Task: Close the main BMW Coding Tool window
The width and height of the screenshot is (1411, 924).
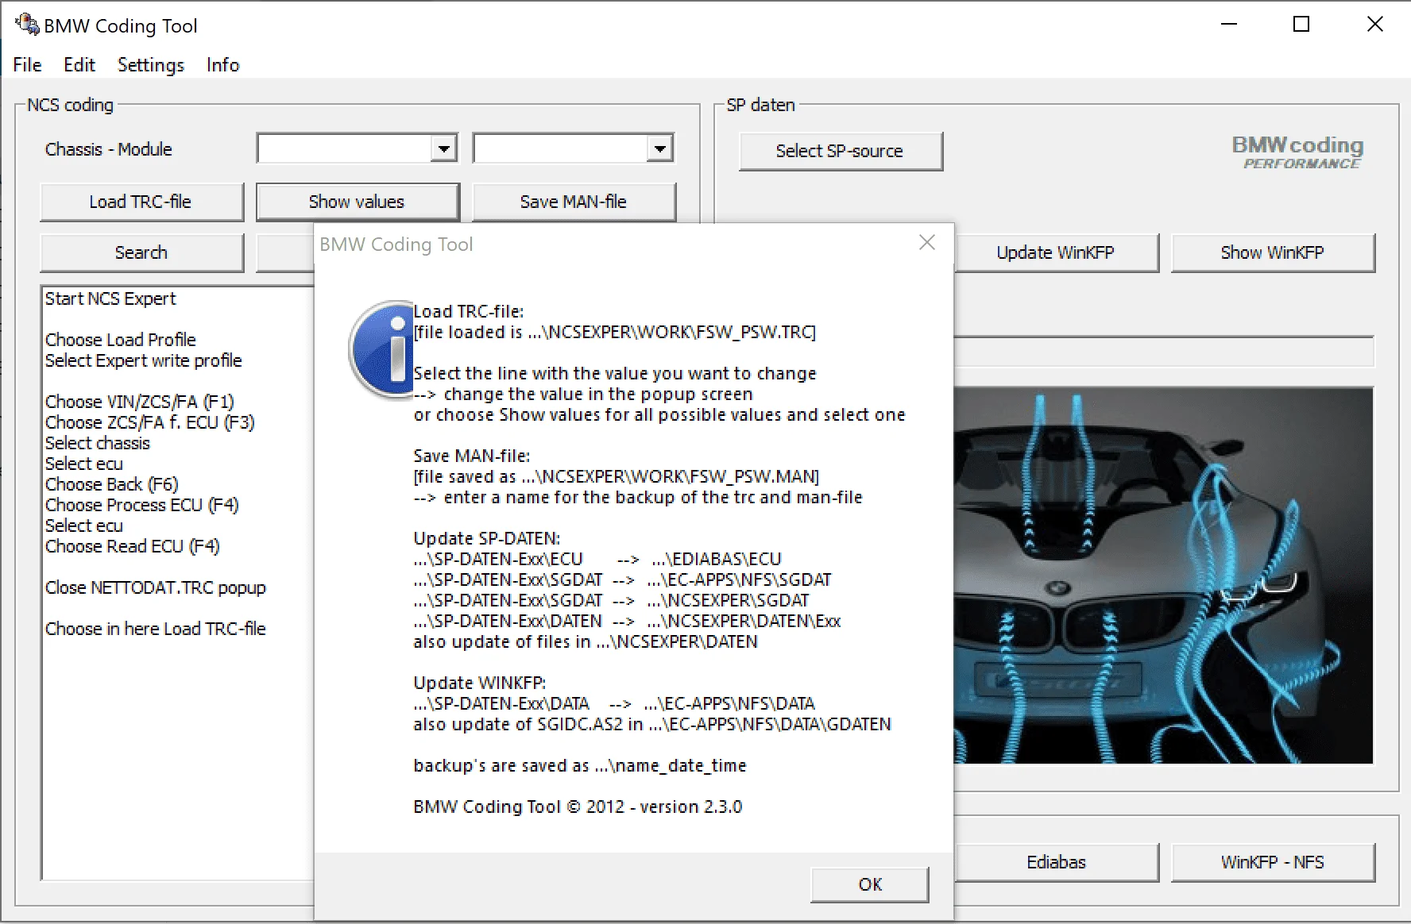Action: click(x=1374, y=25)
